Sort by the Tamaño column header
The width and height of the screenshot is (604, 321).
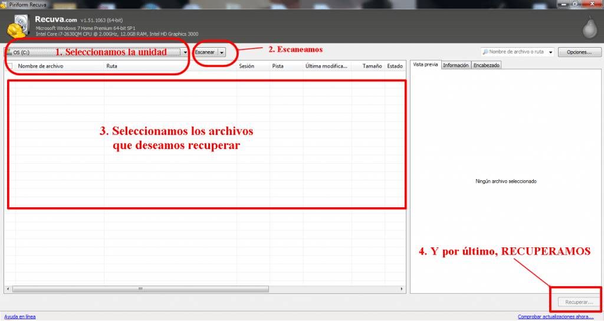pyautogui.click(x=368, y=66)
